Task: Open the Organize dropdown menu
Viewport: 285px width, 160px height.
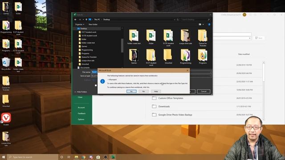Action: 79,24
